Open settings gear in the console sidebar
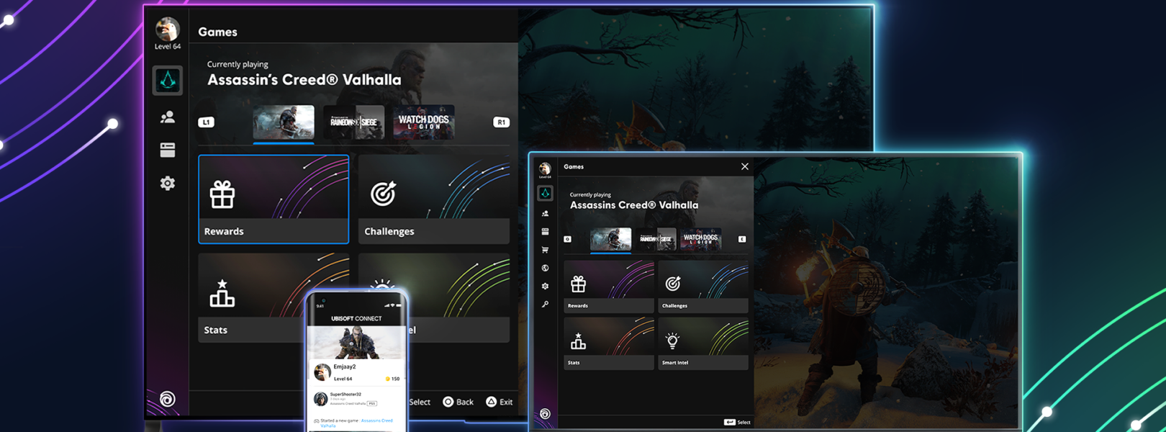The width and height of the screenshot is (1166, 432). [168, 184]
